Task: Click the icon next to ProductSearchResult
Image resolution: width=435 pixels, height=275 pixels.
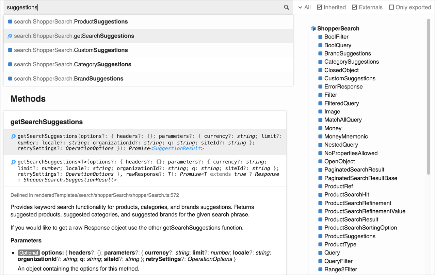Action: pos(320,220)
